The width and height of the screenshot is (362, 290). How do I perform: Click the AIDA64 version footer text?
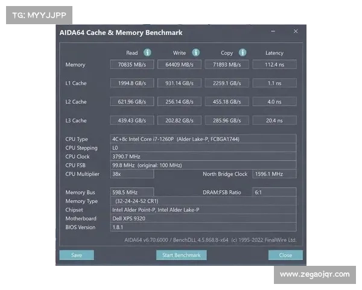pyautogui.click(x=211, y=240)
